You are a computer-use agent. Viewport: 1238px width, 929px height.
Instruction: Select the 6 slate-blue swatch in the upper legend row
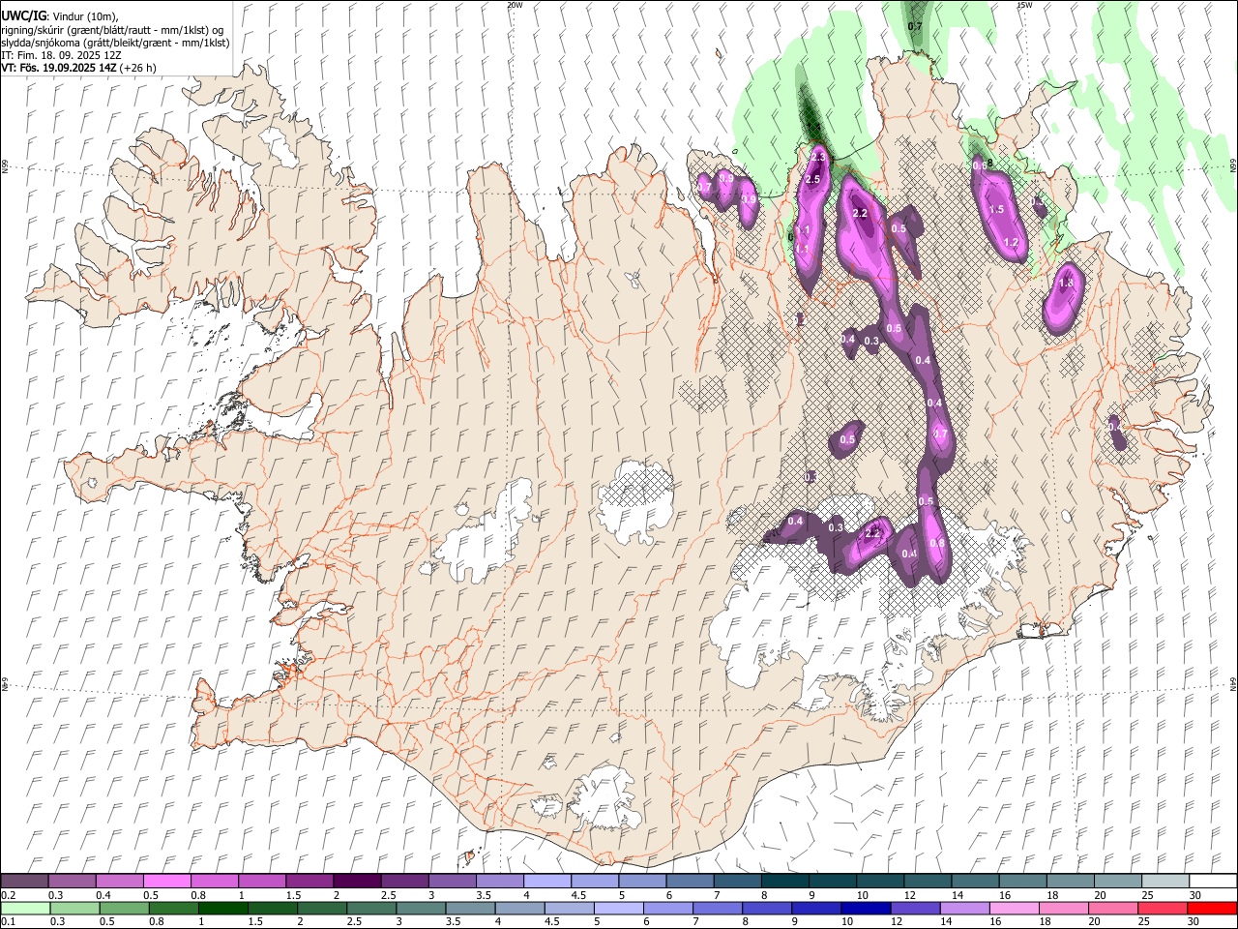point(690,882)
